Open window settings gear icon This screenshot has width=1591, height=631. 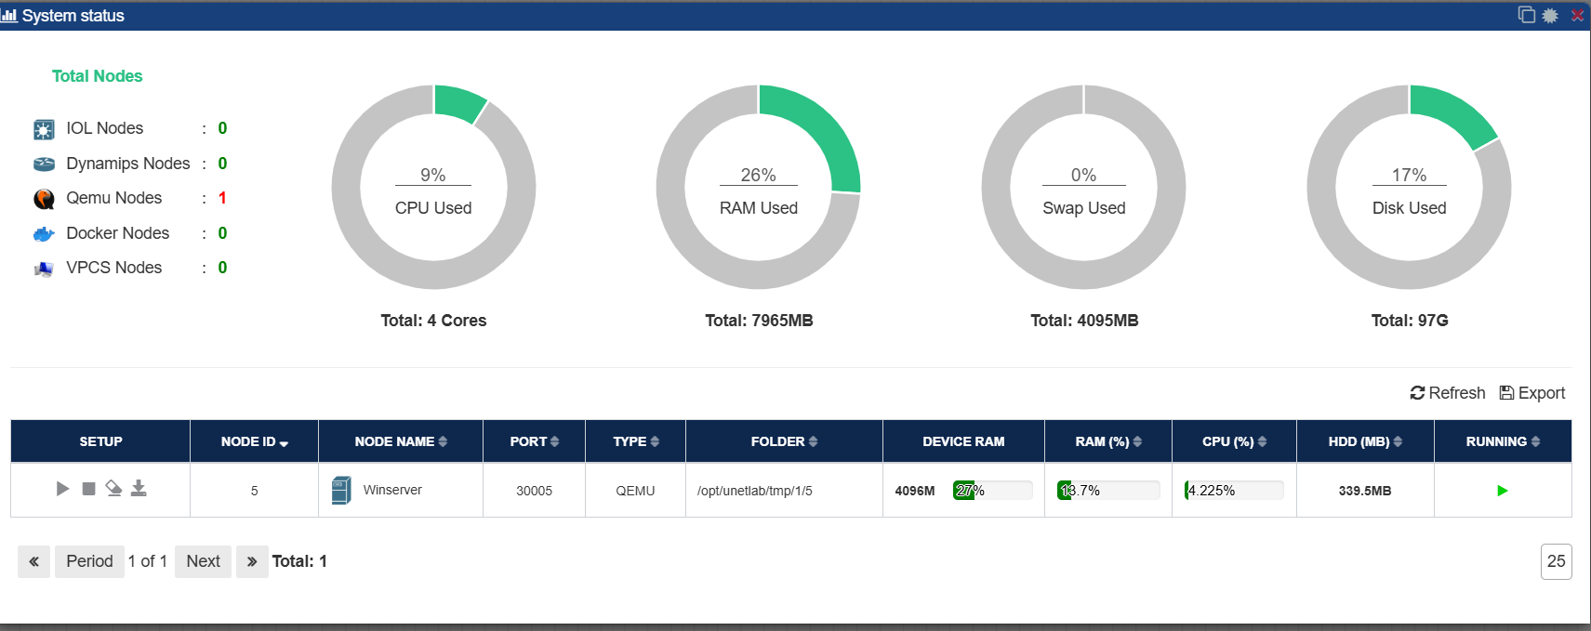pos(1550,16)
